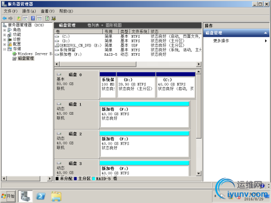Image resolution: width=271 pixels, height=203 pixels.
Task: Collapse the 存储 tree node
Action: coord(5,49)
